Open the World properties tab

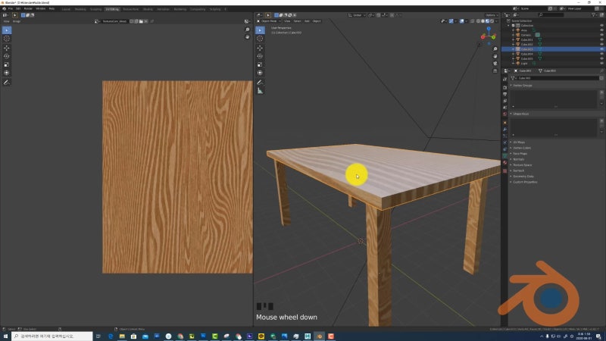pyautogui.click(x=504, y=114)
